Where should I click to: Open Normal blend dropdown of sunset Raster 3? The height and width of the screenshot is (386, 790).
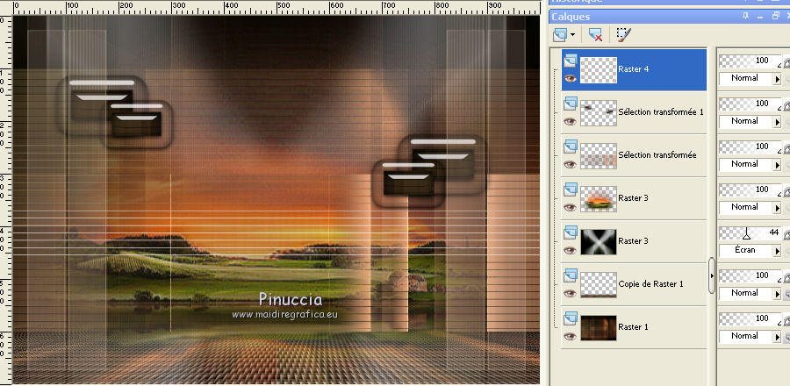pyautogui.click(x=777, y=207)
